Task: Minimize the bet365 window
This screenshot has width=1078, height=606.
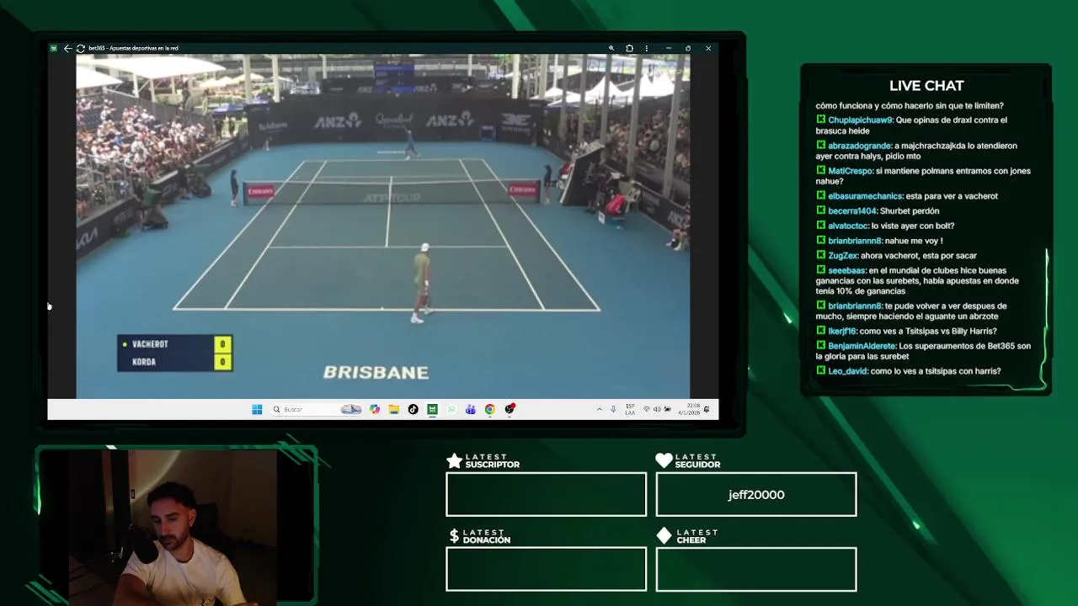Action: point(668,48)
